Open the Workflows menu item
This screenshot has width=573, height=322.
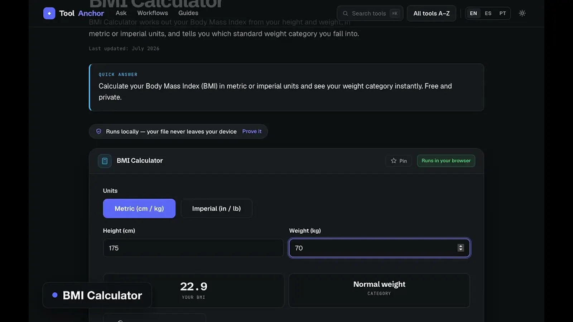pos(153,13)
